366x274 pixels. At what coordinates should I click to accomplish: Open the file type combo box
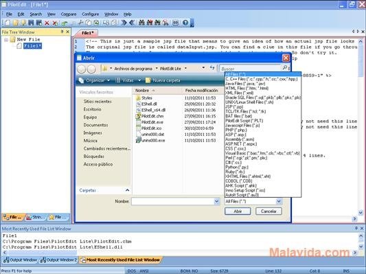click(253, 201)
